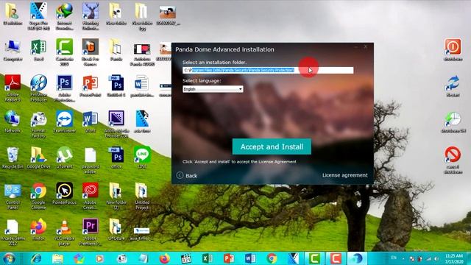Select the Google Chrome desktop shortcut

(x=38, y=196)
